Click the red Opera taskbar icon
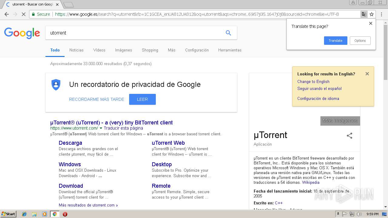This screenshot has height=218, width=388. [65, 214]
